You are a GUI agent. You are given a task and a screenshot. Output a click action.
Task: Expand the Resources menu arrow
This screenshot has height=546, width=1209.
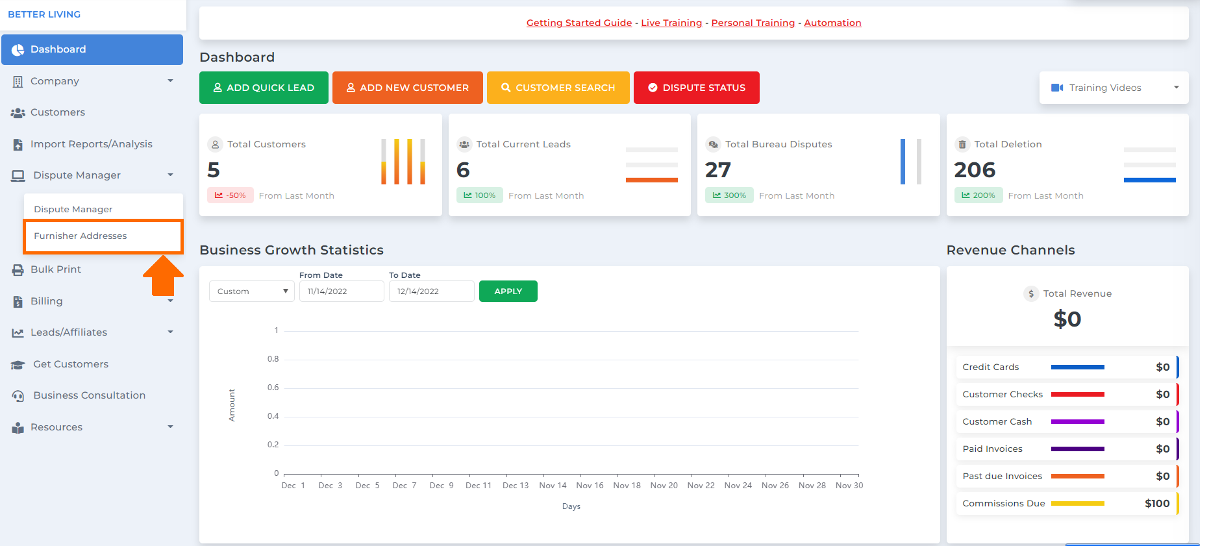point(171,427)
